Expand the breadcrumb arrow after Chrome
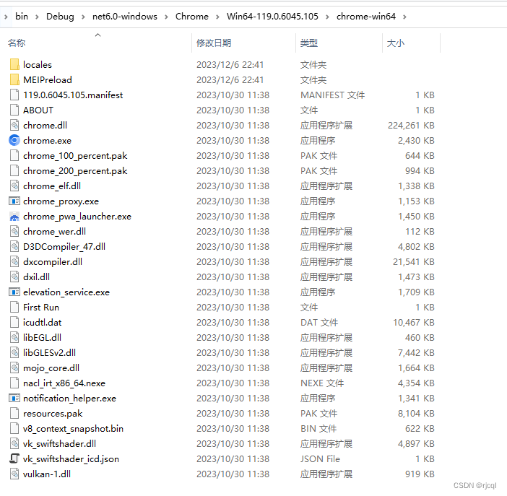The height and width of the screenshot is (496, 507). (217, 17)
